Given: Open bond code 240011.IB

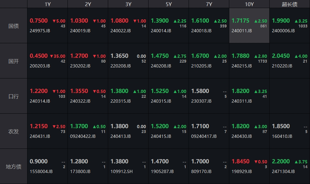Looking at the screenshot, I should [242, 31].
